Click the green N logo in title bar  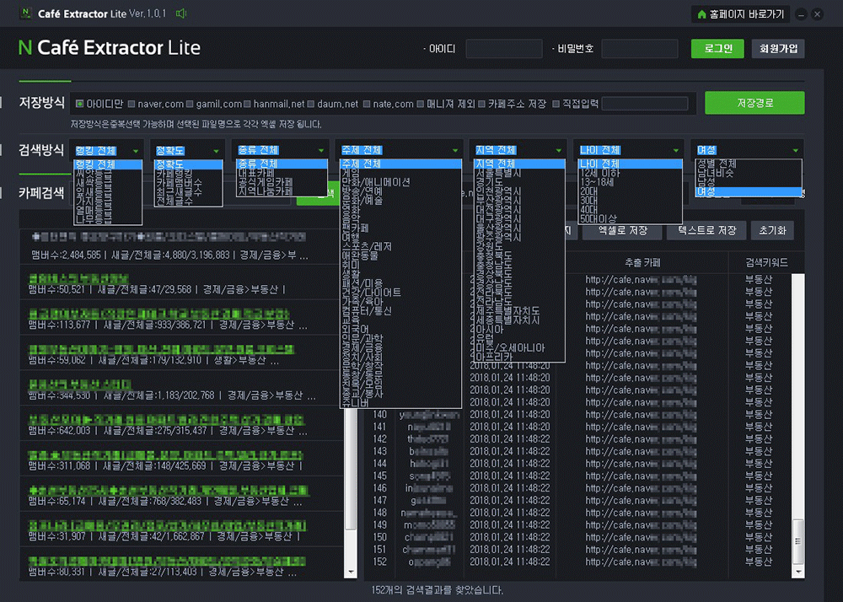click(x=25, y=13)
